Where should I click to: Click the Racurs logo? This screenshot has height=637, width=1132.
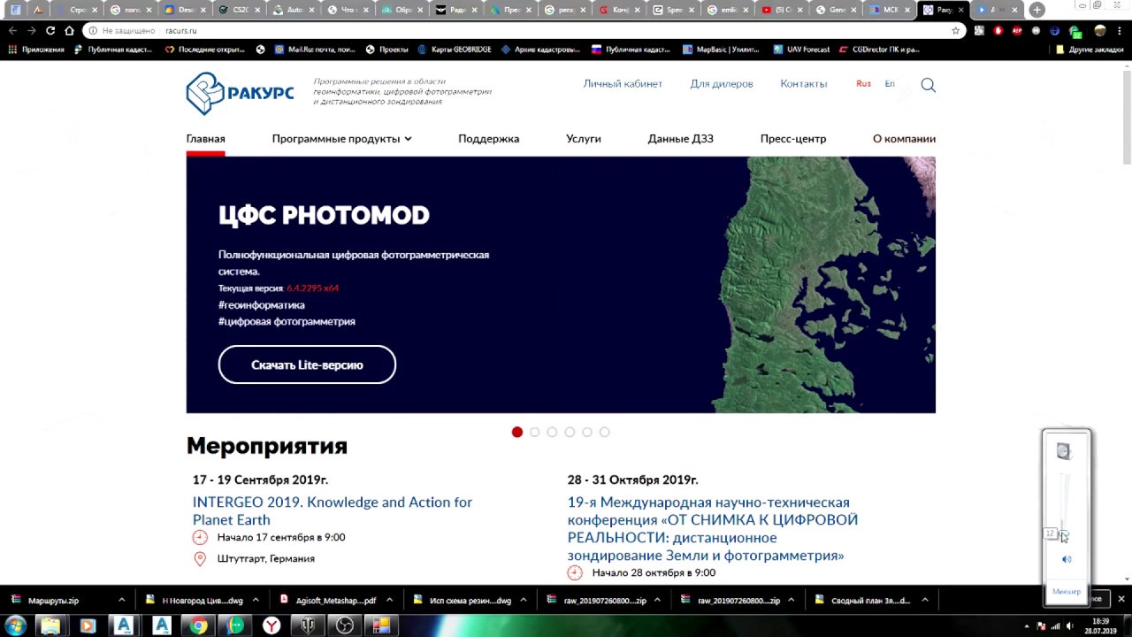pos(240,93)
